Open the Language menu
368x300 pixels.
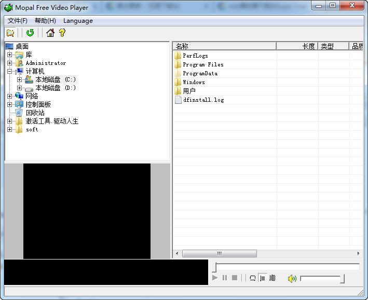(x=78, y=21)
